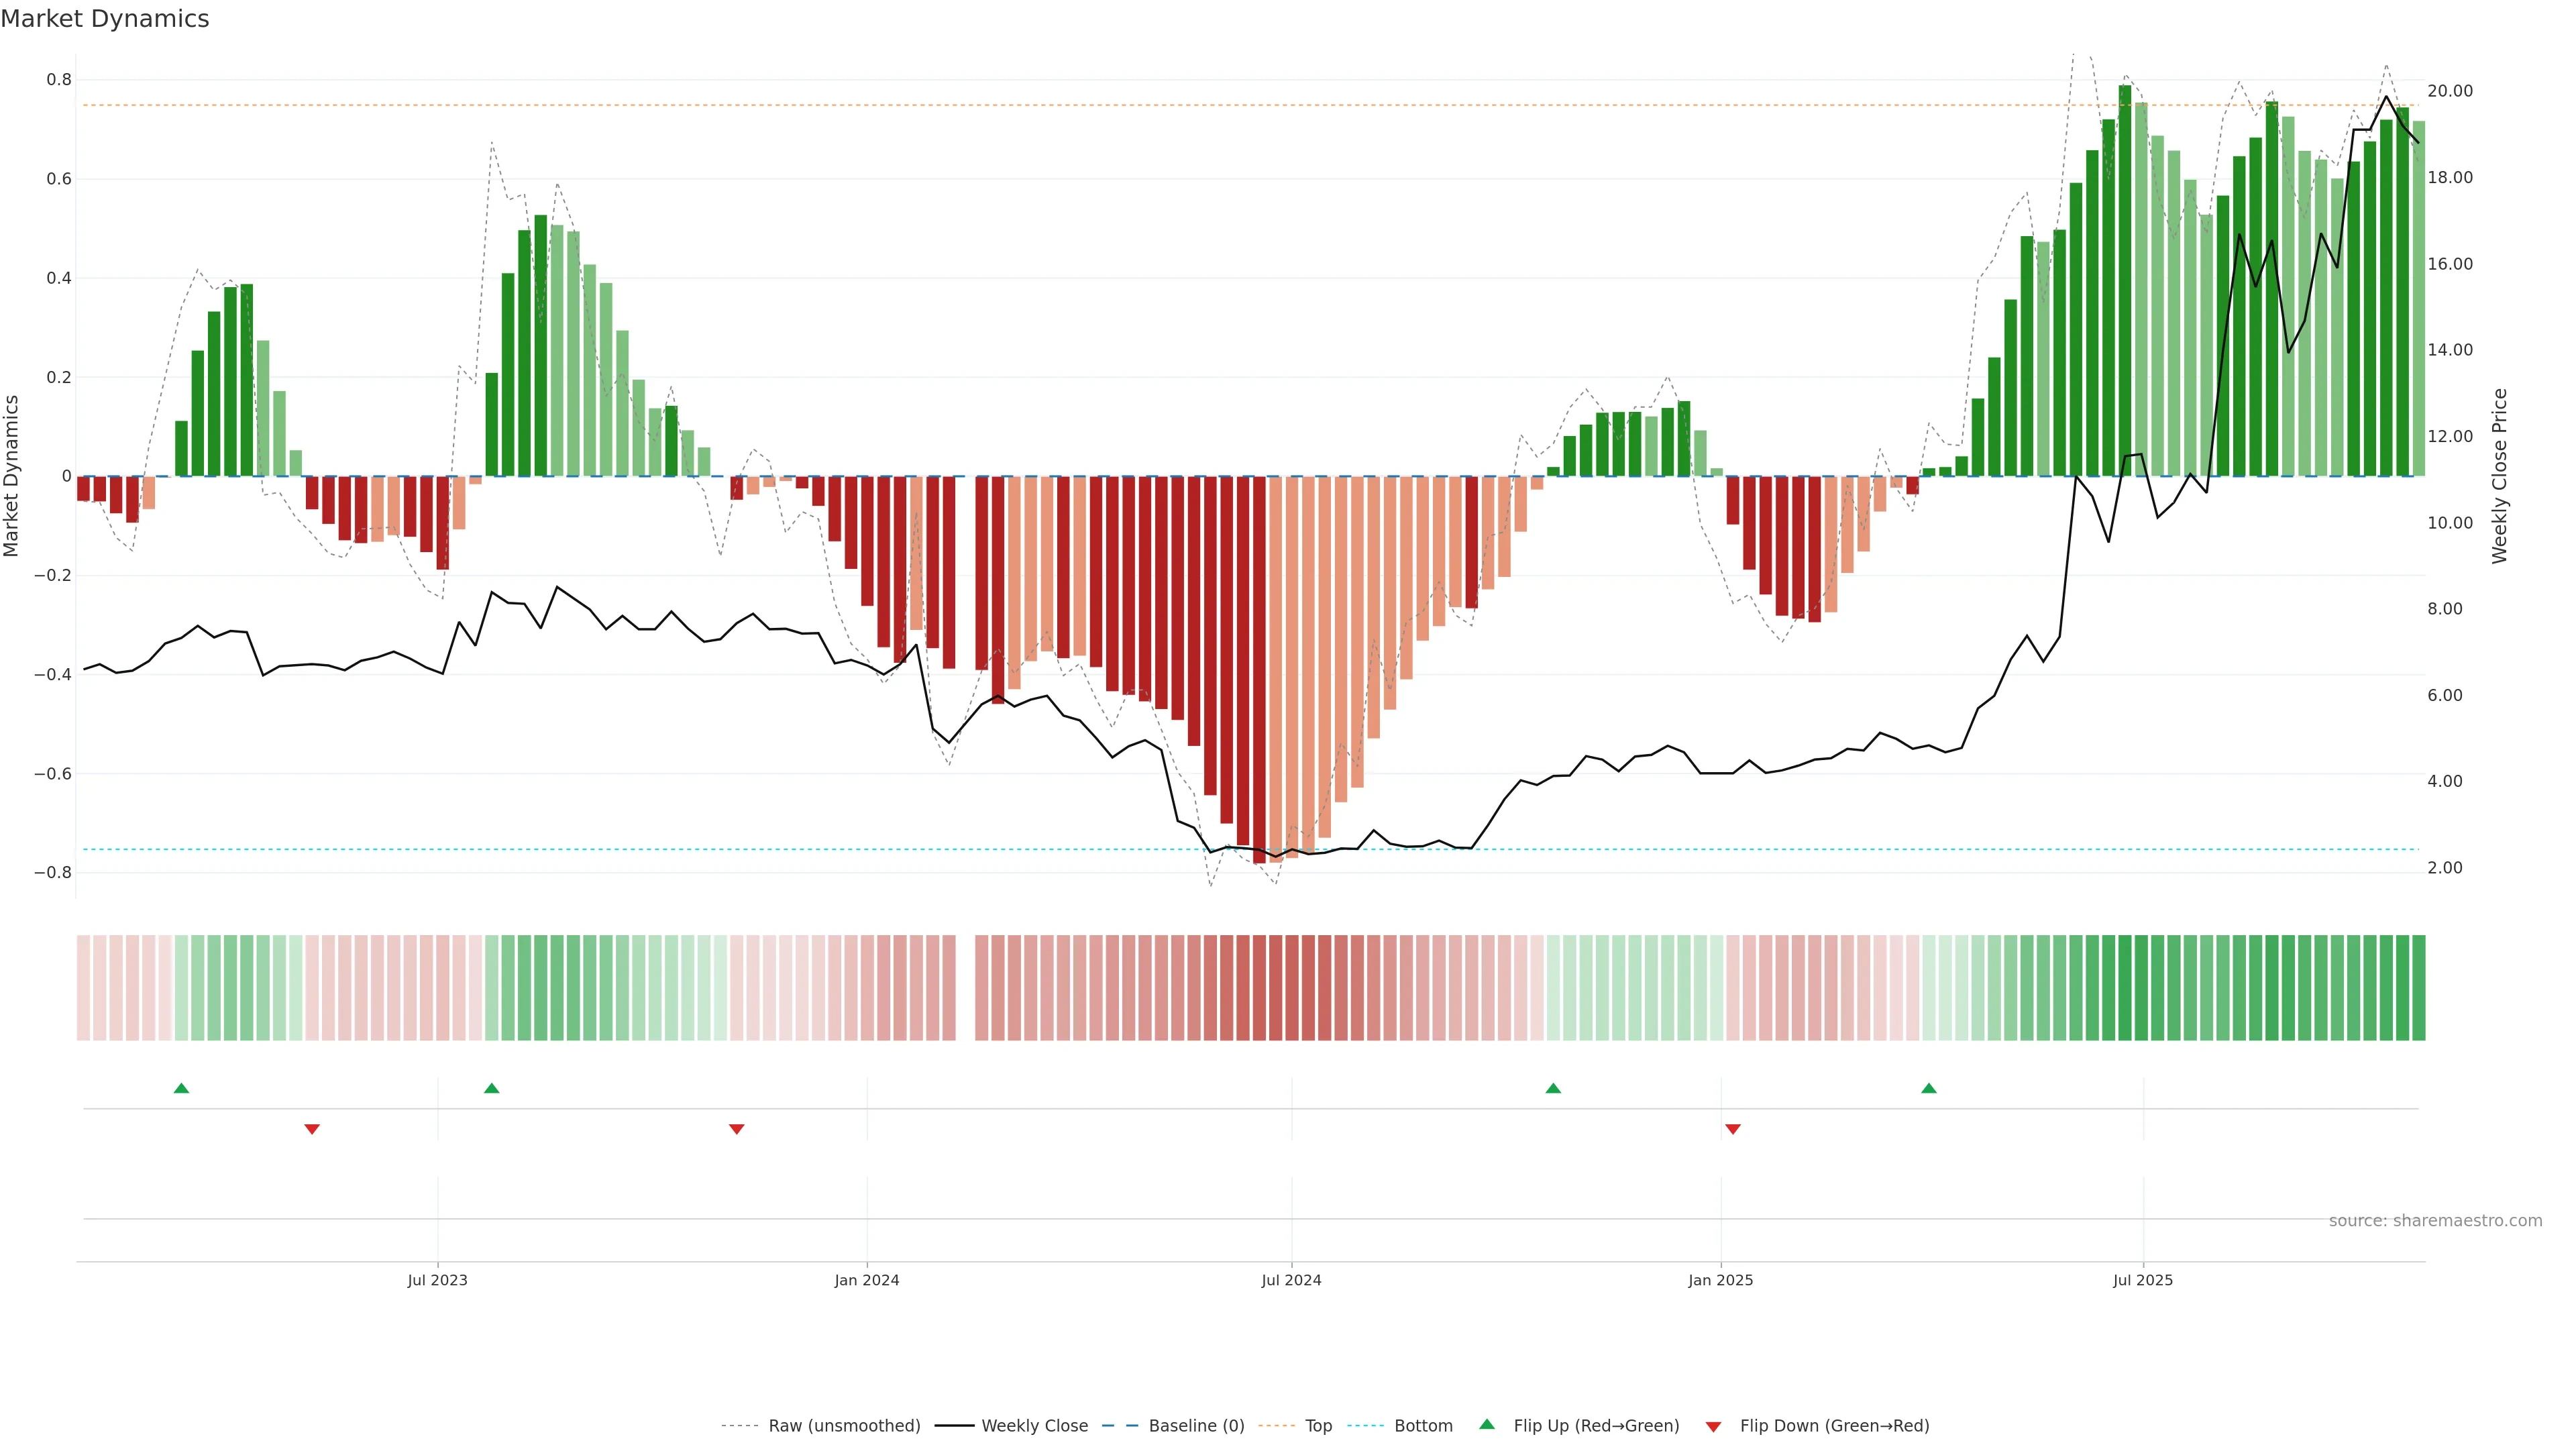Screen dimensions: 2576x1449
Task: Click the Flip Down legend red triangle
Action: pyautogui.click(x=1713, y=1426)
